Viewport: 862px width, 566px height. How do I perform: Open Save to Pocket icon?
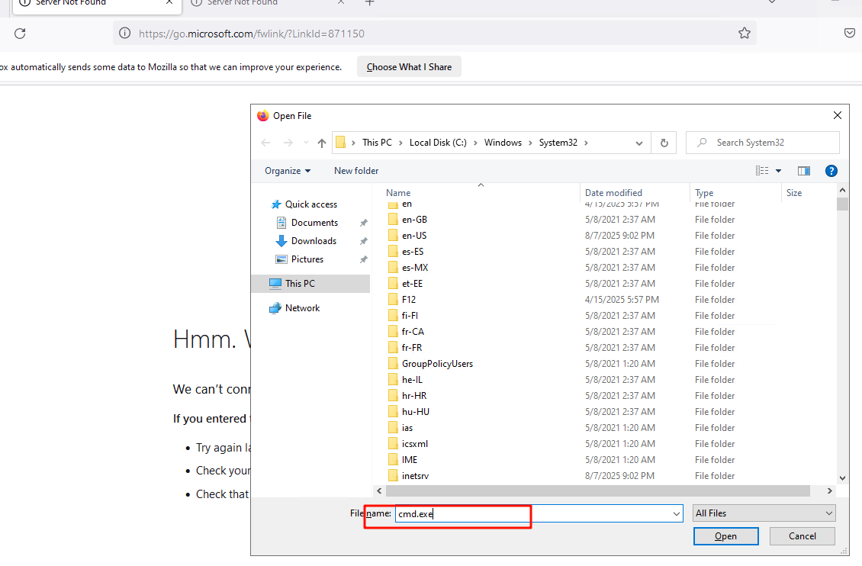coord(850,34)
